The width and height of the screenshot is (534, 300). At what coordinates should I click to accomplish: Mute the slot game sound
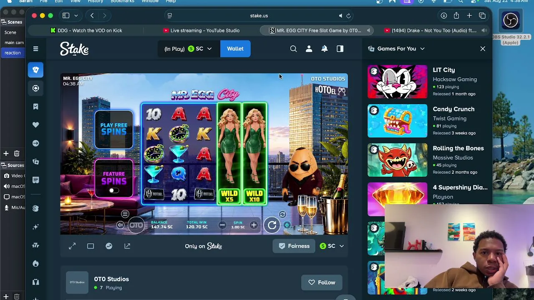tap(120, 225)
